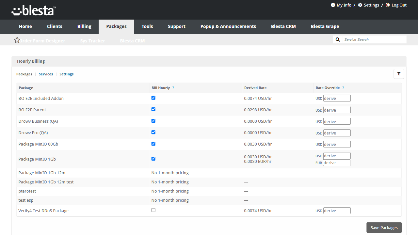Click EUR override field for Package MinIO 1Gb

pos(337,163)
